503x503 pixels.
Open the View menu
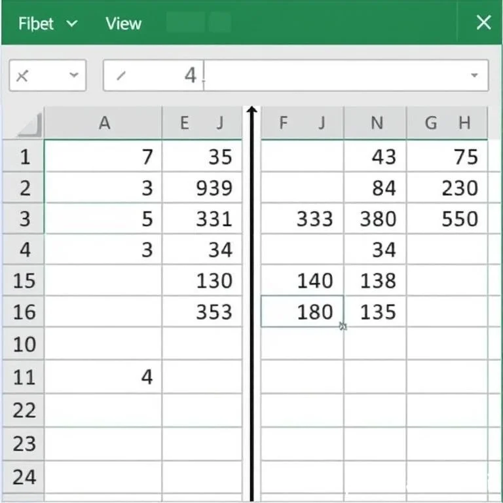(123, 24)
